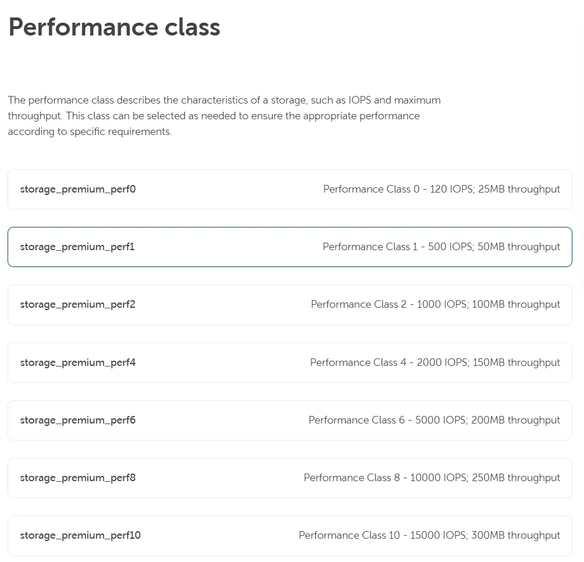Select the storage_premium_perf1 option

[x=289, y=247]
